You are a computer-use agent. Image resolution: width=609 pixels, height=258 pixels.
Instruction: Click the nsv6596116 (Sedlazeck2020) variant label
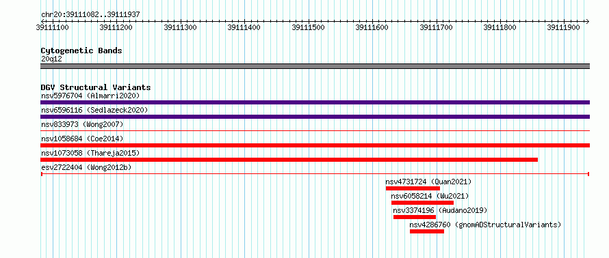[x=94, y=110]
